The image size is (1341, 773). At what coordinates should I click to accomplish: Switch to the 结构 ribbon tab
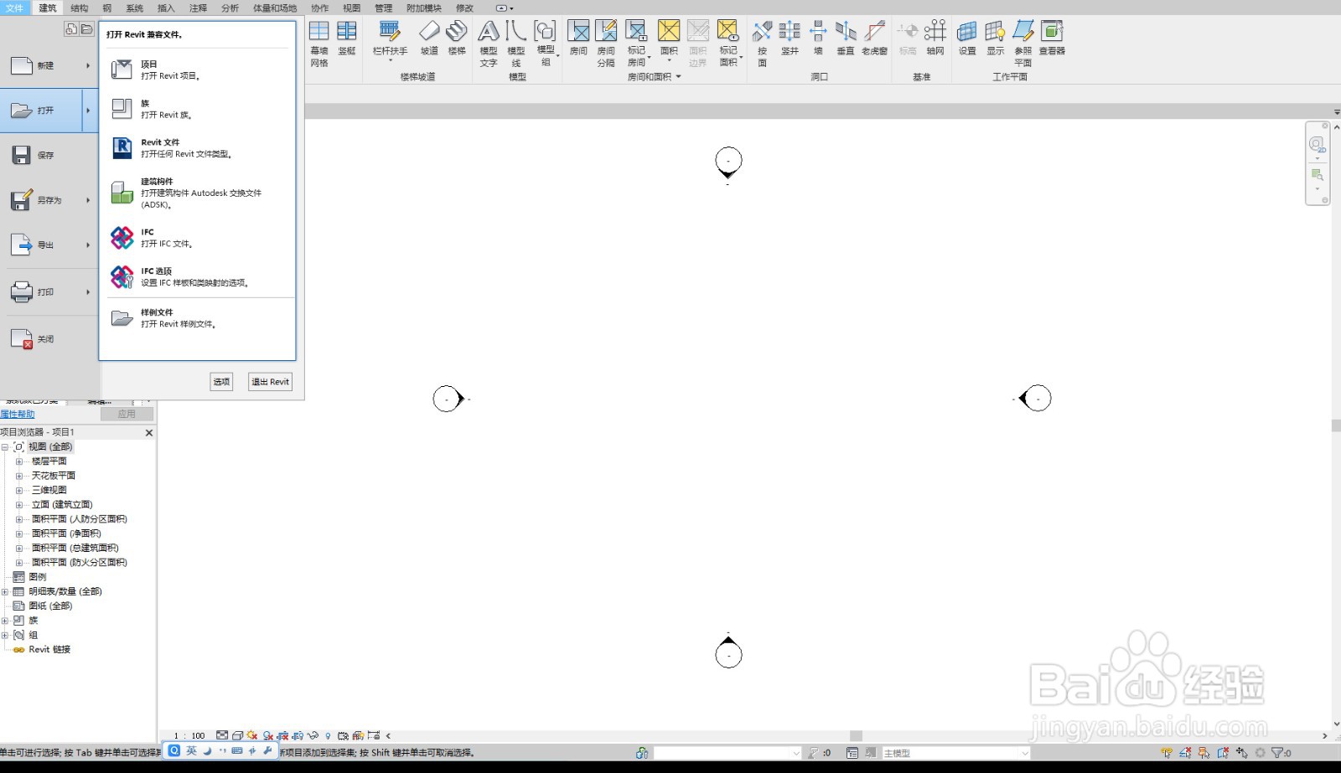point(80,8)
